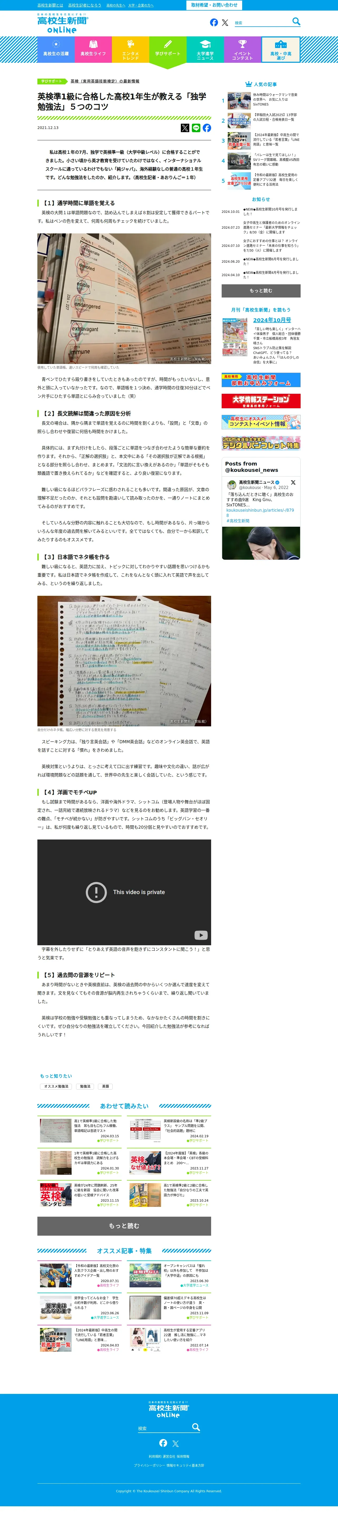
Task: Open recommended article 奨学金ってどんなお金
Action: [x=79, y=1308]
